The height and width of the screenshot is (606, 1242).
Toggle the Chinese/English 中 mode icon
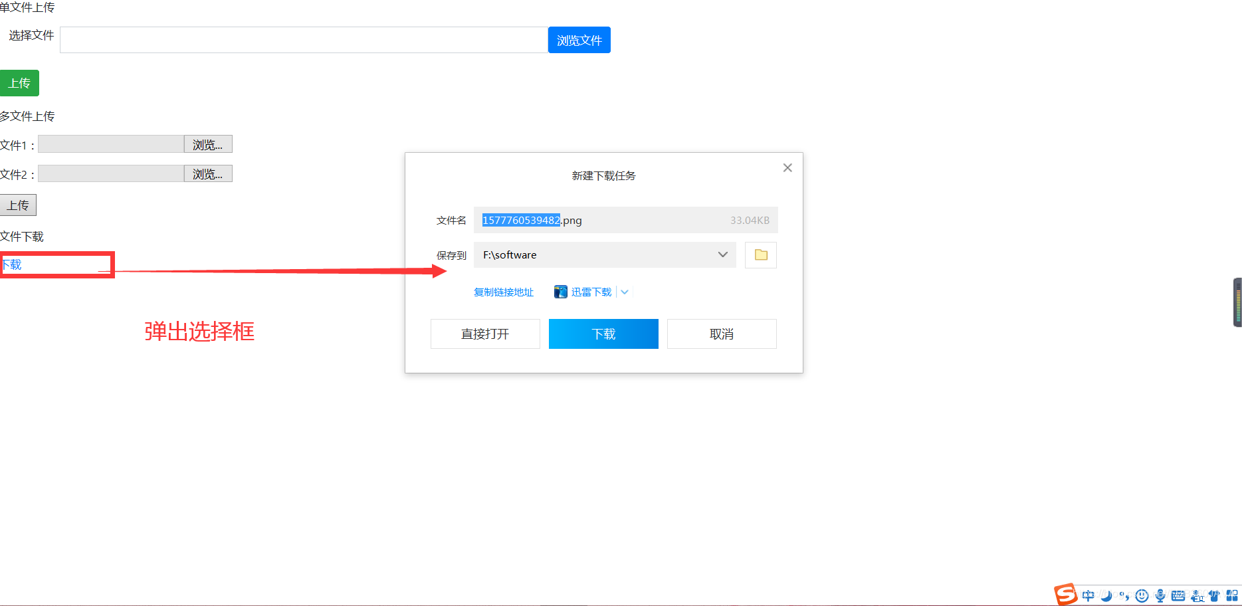point(1088,595)
